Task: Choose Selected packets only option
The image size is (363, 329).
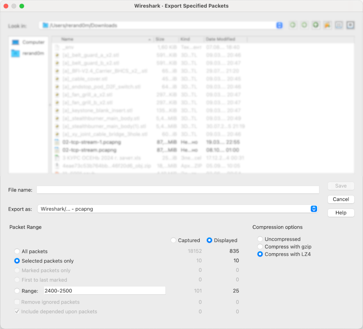Action: 17,261
